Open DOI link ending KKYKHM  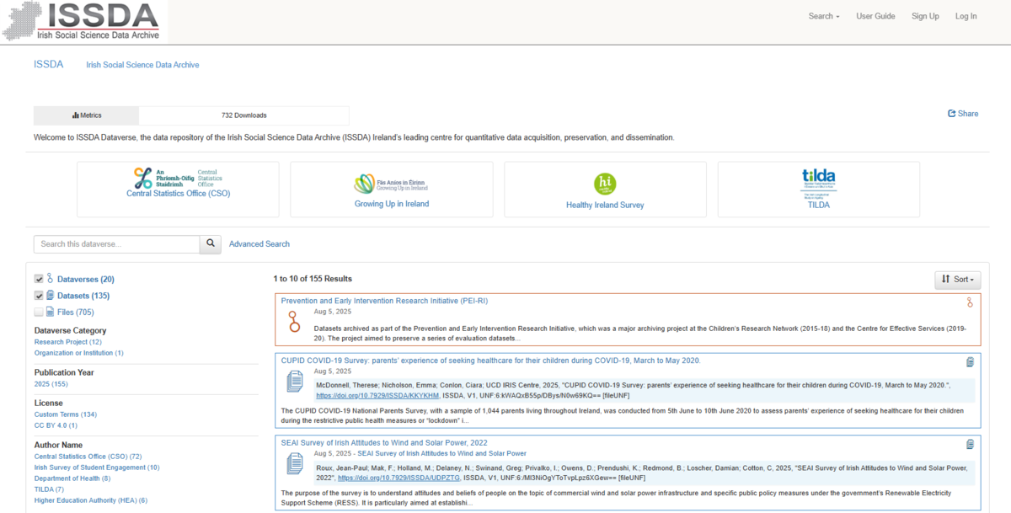(x=377, y=395)
